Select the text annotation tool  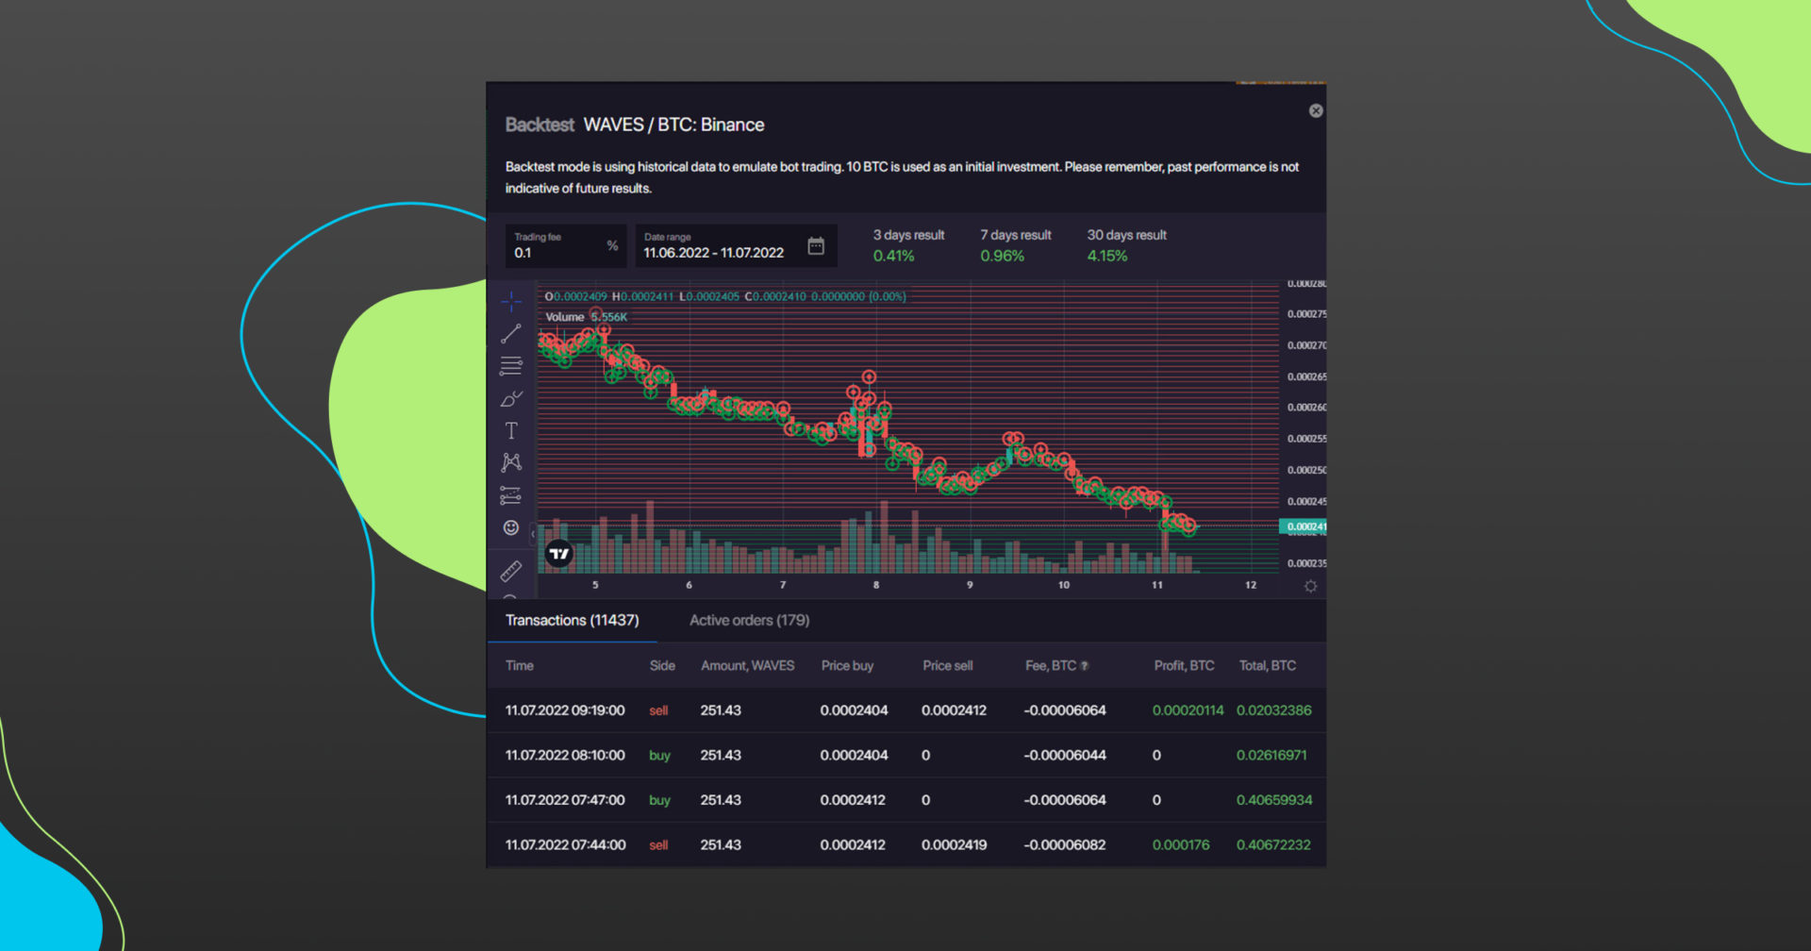tap(511, 431)
